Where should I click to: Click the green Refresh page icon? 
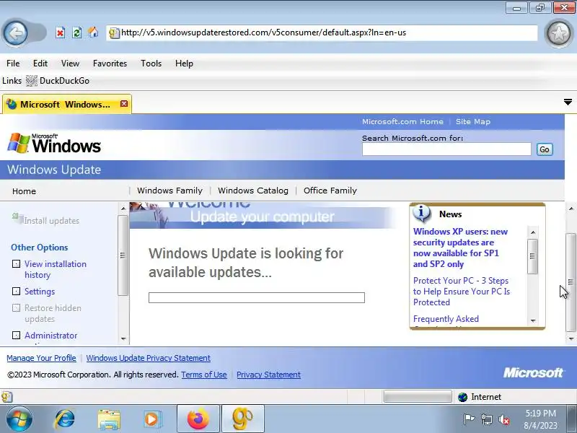[x=76, y=33]
